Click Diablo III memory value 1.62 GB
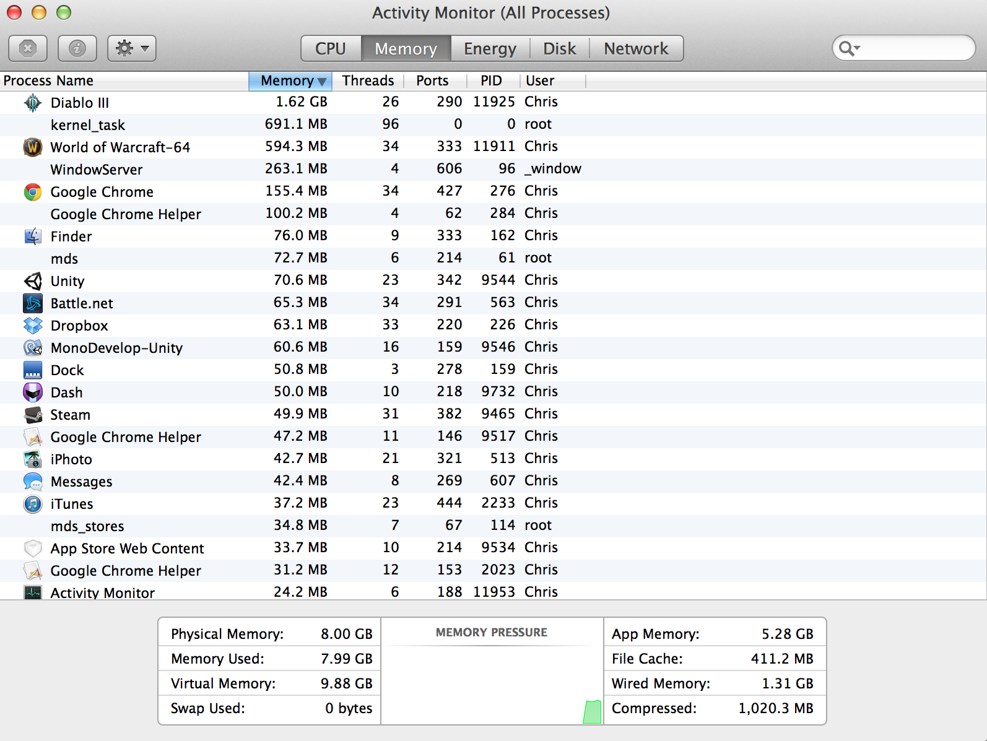Screen dimensions: 987x741 pos(302,102)
